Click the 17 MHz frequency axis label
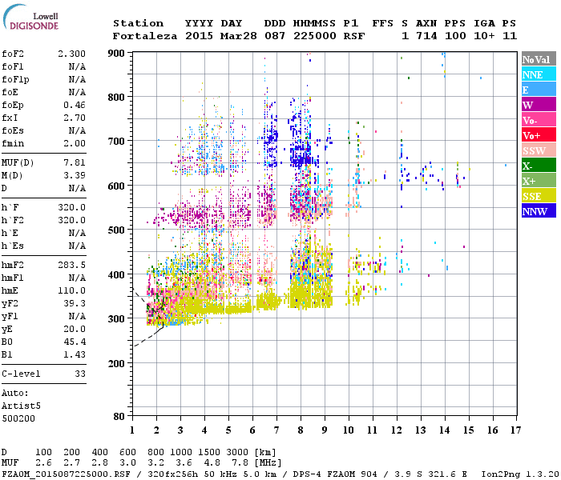This screenshot has height=480, width=561. (515, 430)
